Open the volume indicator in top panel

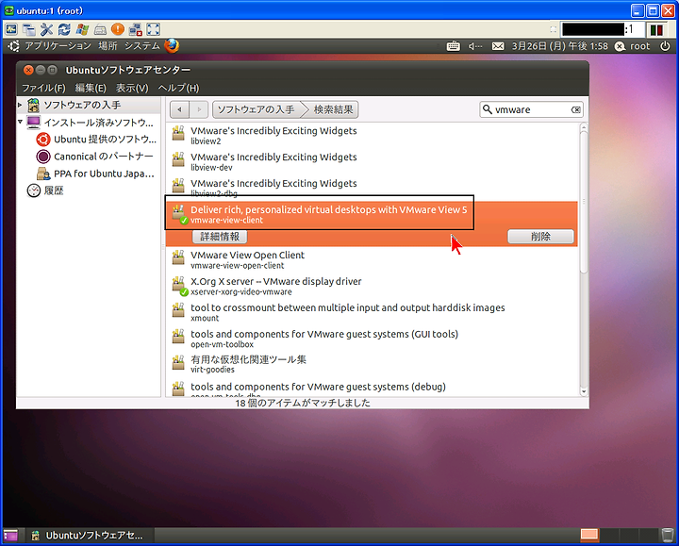point(475,46)
